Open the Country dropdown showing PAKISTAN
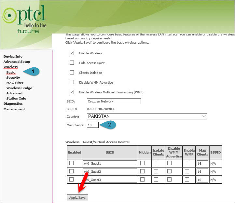This screenshot has width=235, height=203. tap(147, 116)
